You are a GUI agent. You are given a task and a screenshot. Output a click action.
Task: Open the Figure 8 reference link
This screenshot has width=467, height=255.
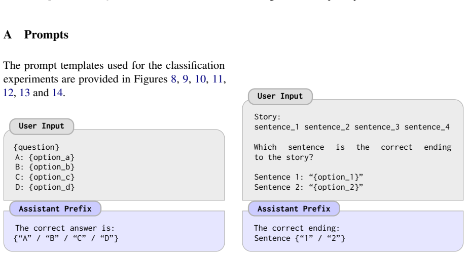(173, 79)
